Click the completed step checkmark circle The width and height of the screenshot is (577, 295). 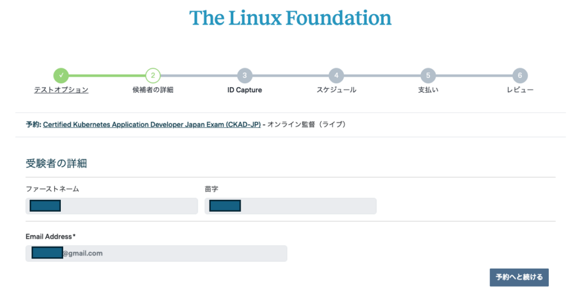[x=61, y=75]
